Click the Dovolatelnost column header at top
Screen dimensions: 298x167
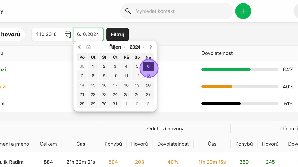pos(217,53)
